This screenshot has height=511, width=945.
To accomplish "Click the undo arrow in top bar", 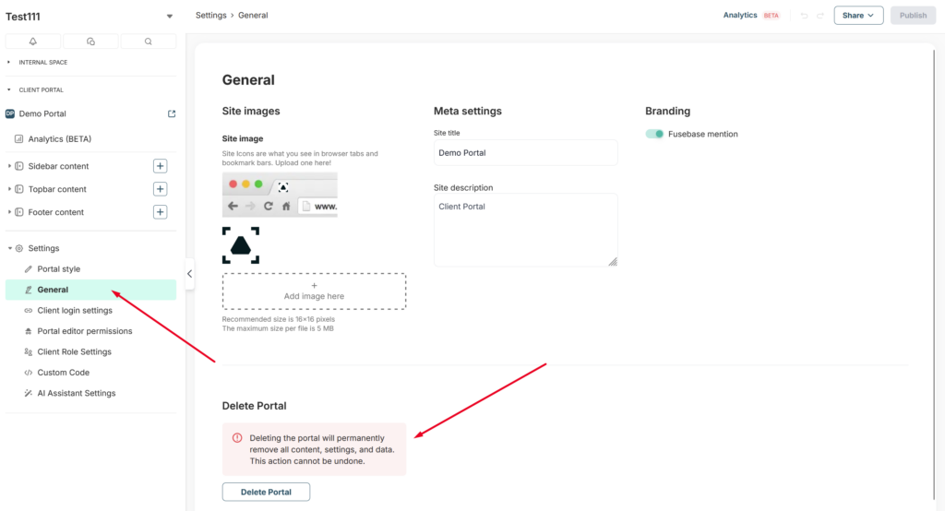I will coord(804,16).
